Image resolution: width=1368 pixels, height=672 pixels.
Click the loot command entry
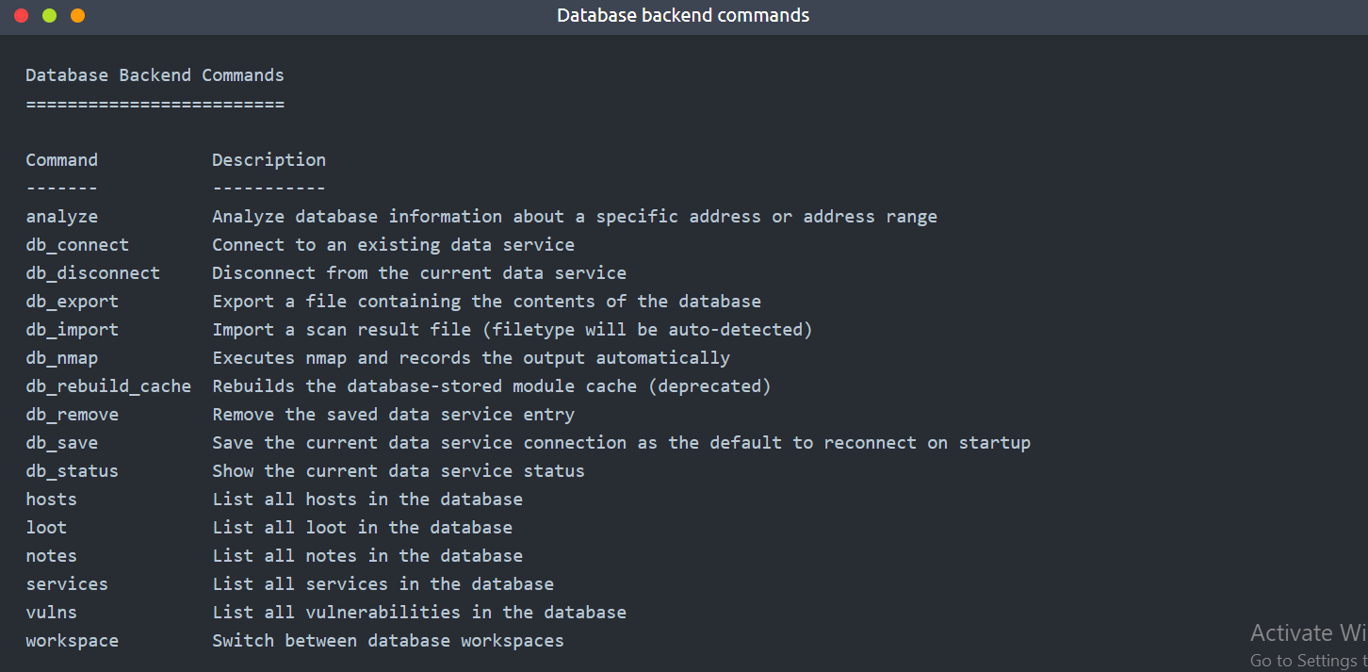coord(46,528)
